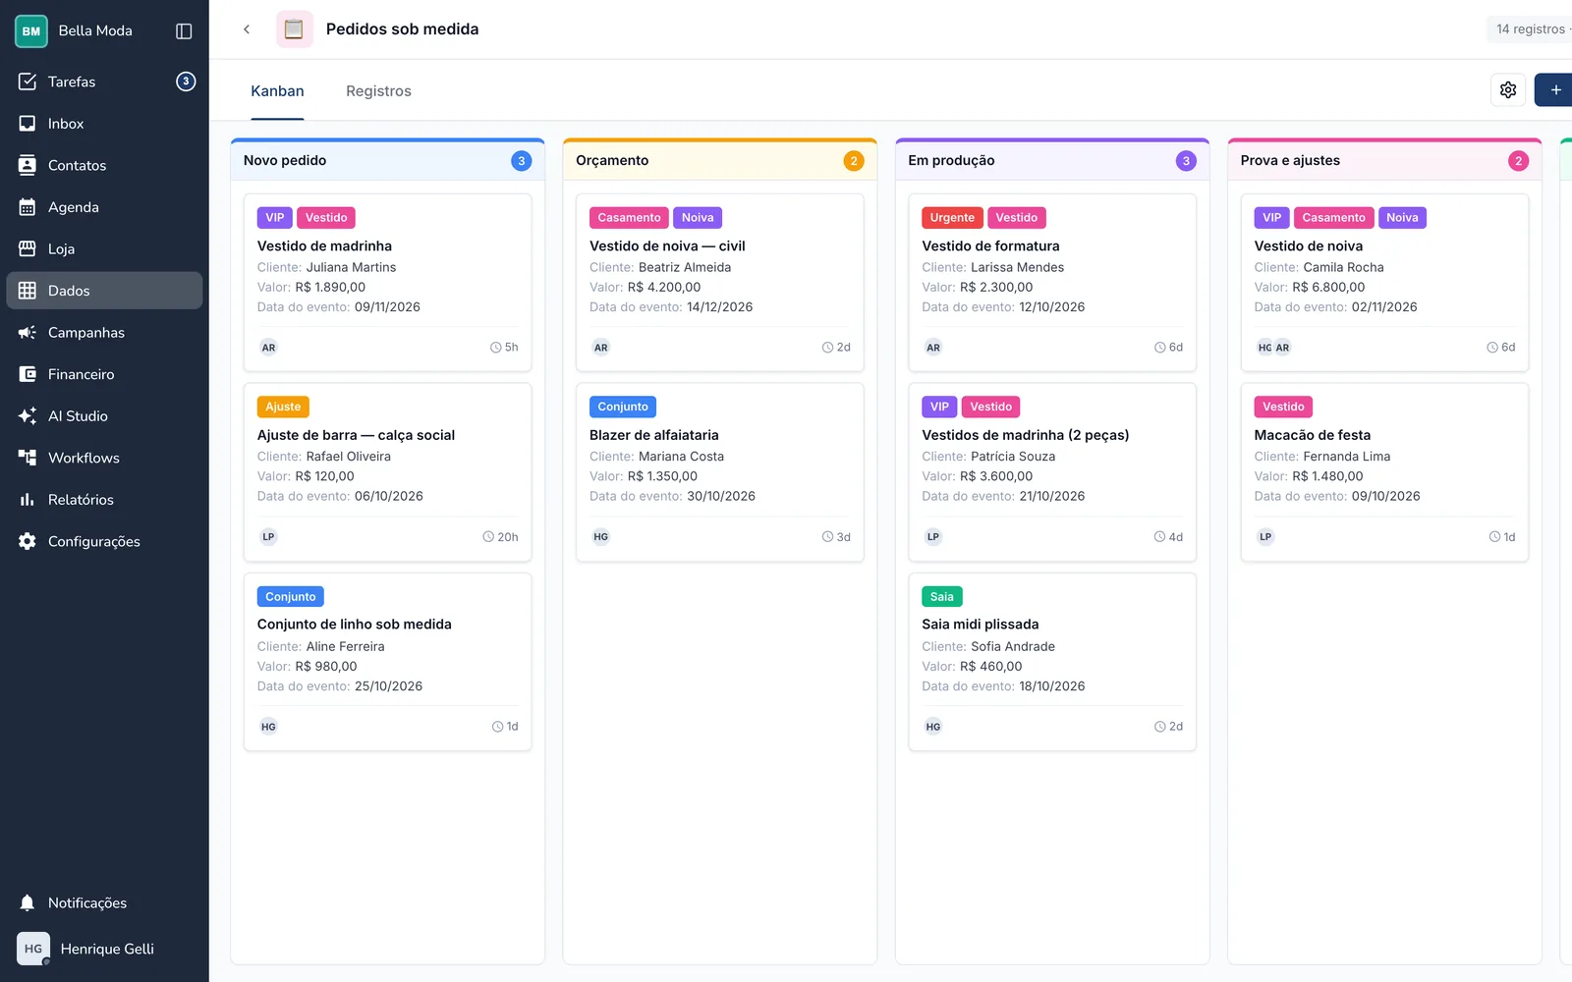The height and width of the screenshot is (982, 1572).
Task: Click the 14 registros counter
Action: tap(1530, 29)
